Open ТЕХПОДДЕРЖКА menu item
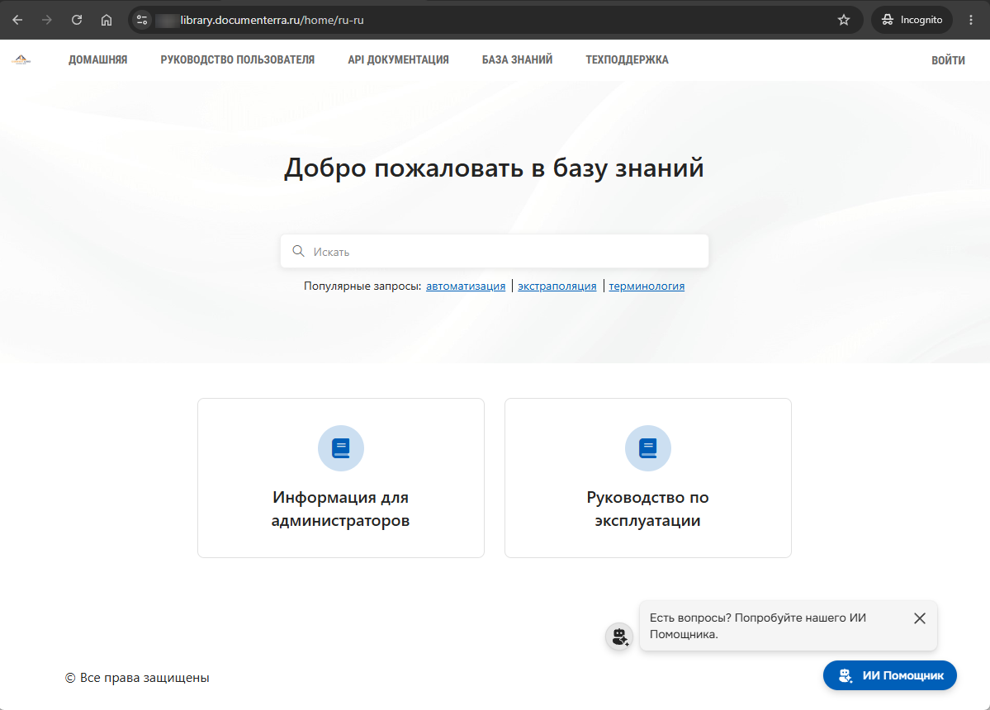The image size is (990, 710). coord(627,60)
